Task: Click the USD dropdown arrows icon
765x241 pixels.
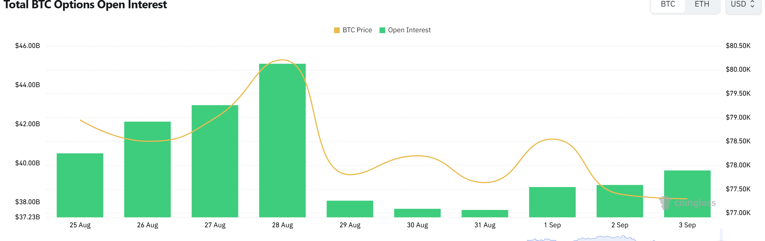Action: click(752, 4)
